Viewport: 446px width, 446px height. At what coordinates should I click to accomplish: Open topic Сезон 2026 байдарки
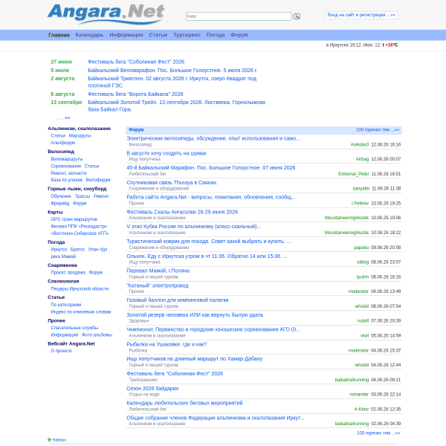152,388
